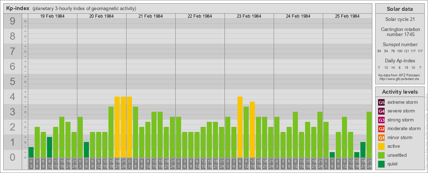The width and height of the screenshot is (428, 173).
Task: Click the moderate storm legend label
Action: click(404, 128)
